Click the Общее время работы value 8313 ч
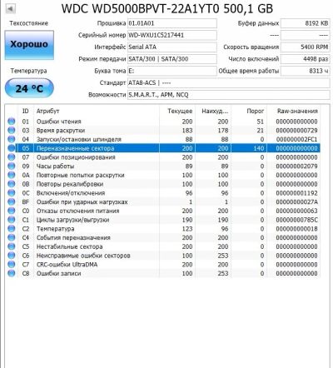Screen dimensions: 333x368 [x=306, y=71]
